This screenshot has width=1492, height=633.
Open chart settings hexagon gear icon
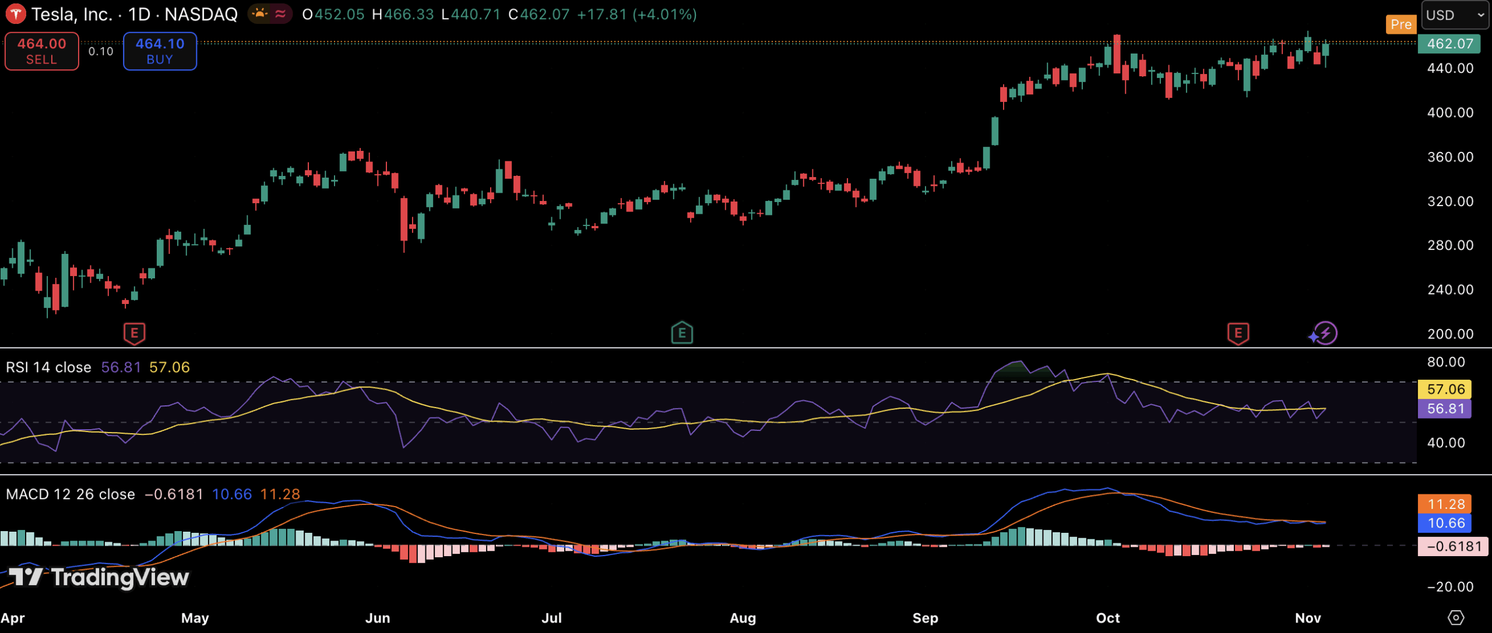pyautogui.click(x=1456, y=617)
